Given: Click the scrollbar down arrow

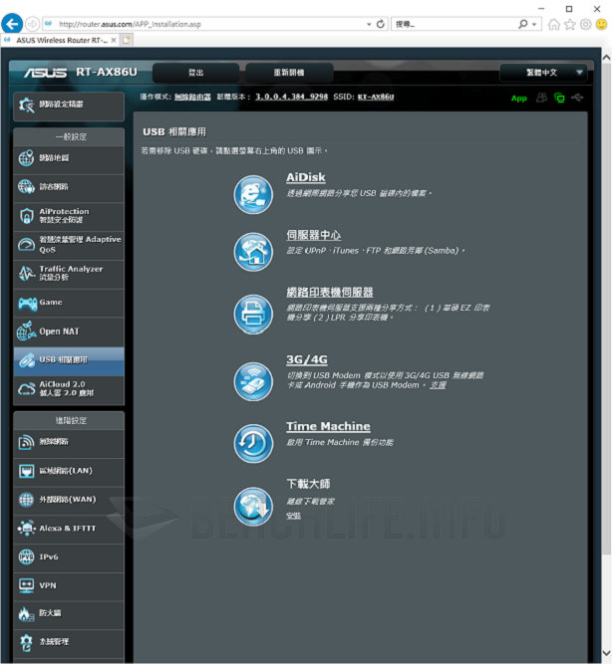Looking at the screenshot, I should click(x=606, y=653).
